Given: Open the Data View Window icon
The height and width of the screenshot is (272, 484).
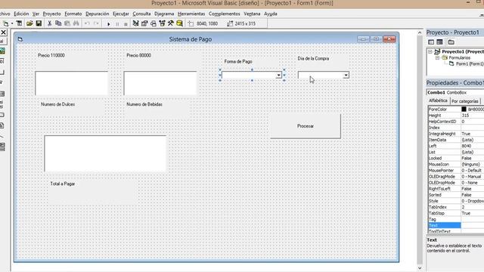Looking at the screenshot, I should tap(179, 23).
